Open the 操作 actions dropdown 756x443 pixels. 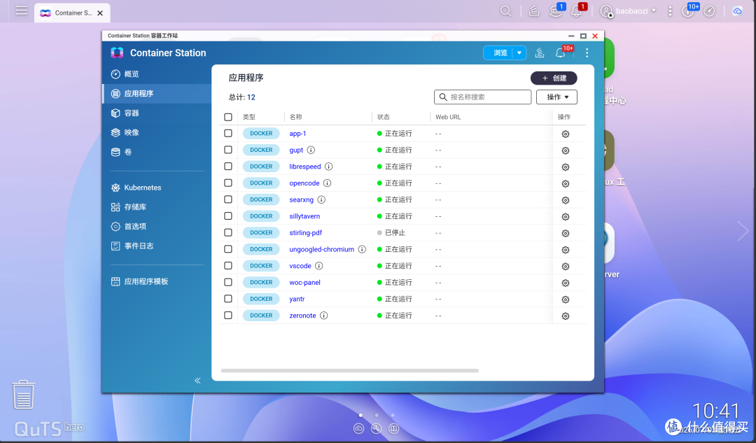point(557,97)
